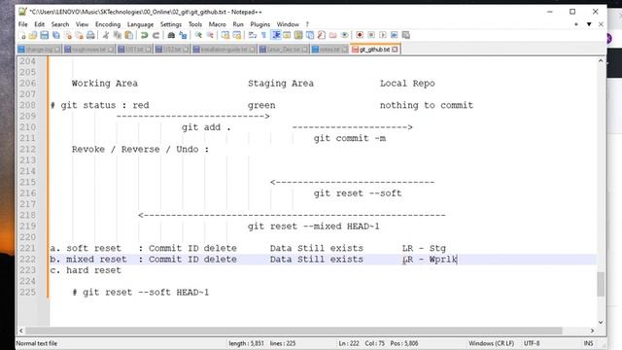
Task: Open the Macro menu
Action: coord(217,24)
